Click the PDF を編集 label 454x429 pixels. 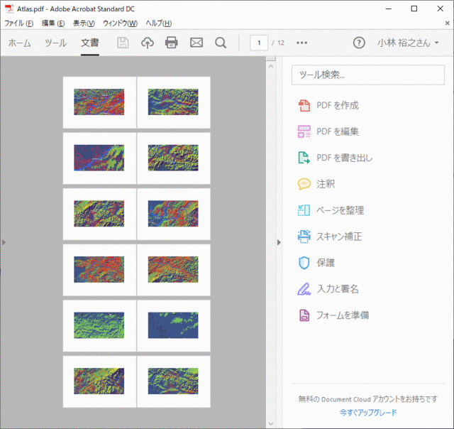click(x=338, y=131)
